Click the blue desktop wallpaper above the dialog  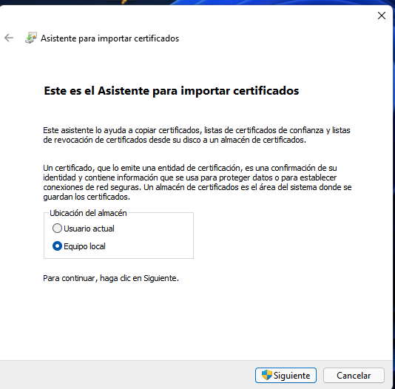(x=277, y=2)
